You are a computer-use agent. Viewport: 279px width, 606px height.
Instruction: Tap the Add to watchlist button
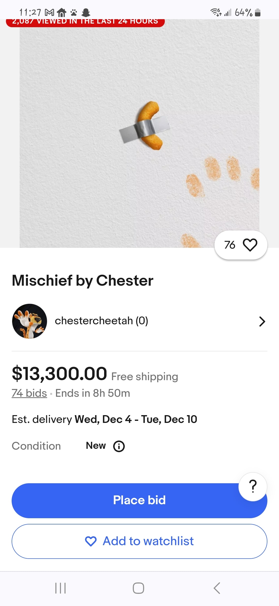click(x=139, y=541)
